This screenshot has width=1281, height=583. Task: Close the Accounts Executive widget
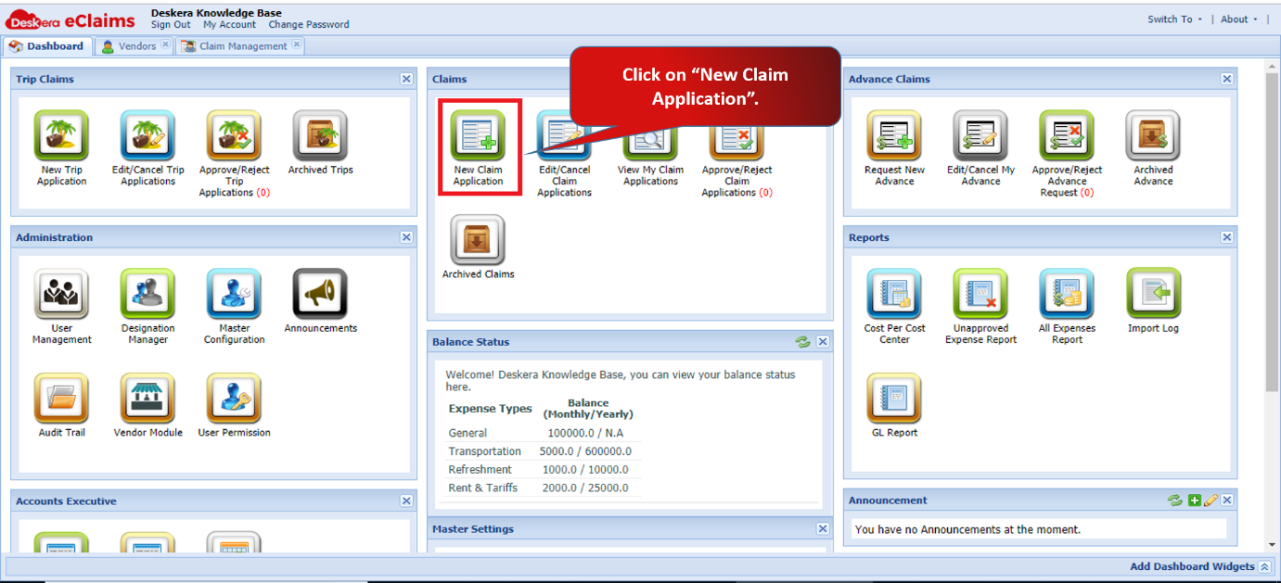[x=406, y=501]
